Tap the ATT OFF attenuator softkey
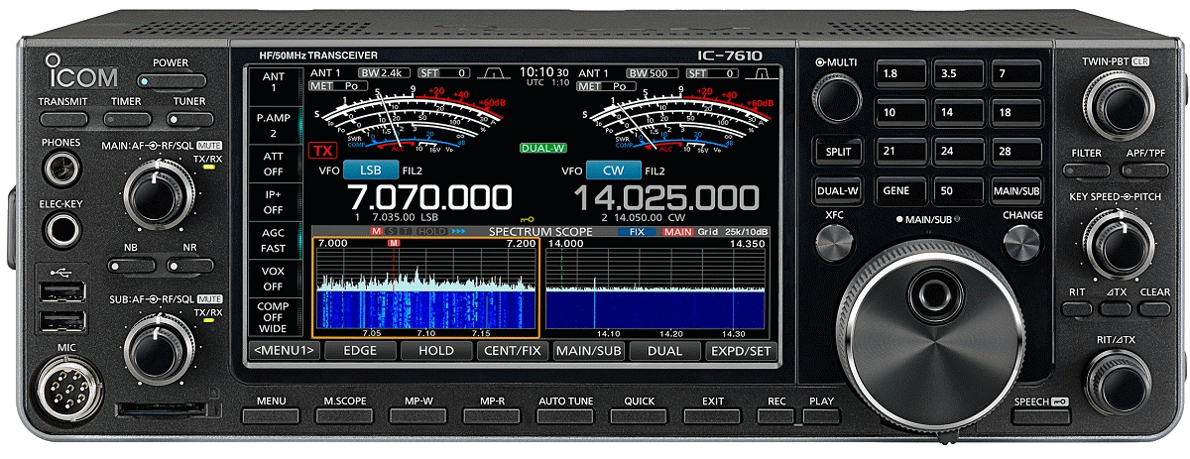Viewport: 1190px width, 459px height. [x=274, y=164]
